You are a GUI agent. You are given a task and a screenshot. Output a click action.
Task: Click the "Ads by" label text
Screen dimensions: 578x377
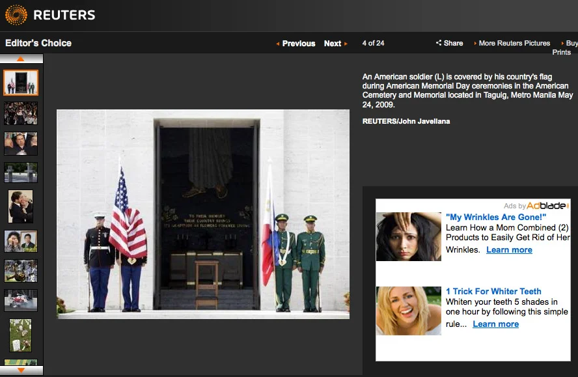tap(515, 206)
